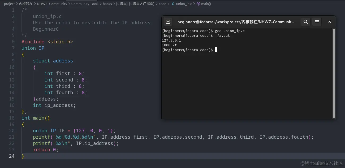Search in the terminal window
The width and height of the screenshot is (345, 168).
(x=306, y=22)
